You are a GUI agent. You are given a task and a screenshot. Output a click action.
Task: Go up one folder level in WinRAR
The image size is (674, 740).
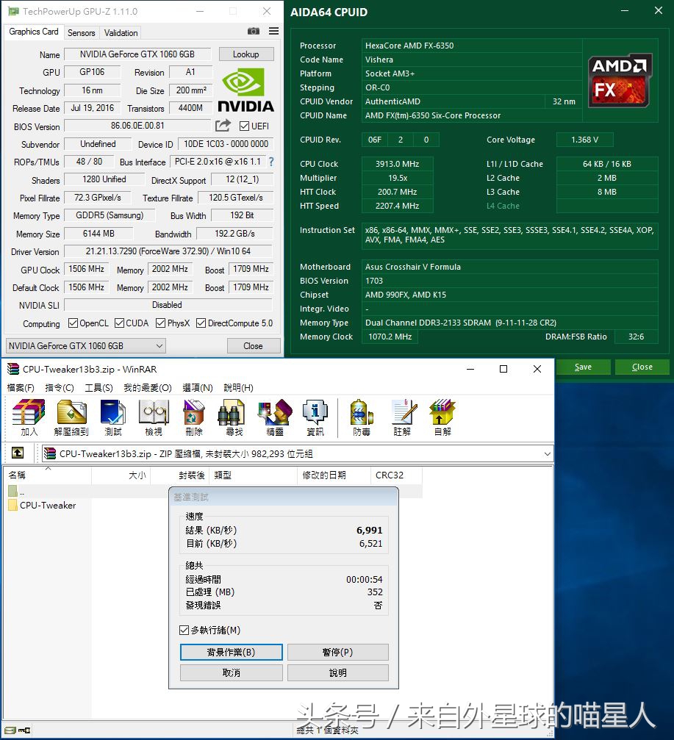[x=18, y=453]
